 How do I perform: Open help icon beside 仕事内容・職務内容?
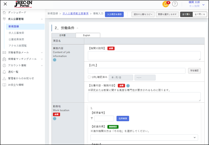click(x=128, y=86)
